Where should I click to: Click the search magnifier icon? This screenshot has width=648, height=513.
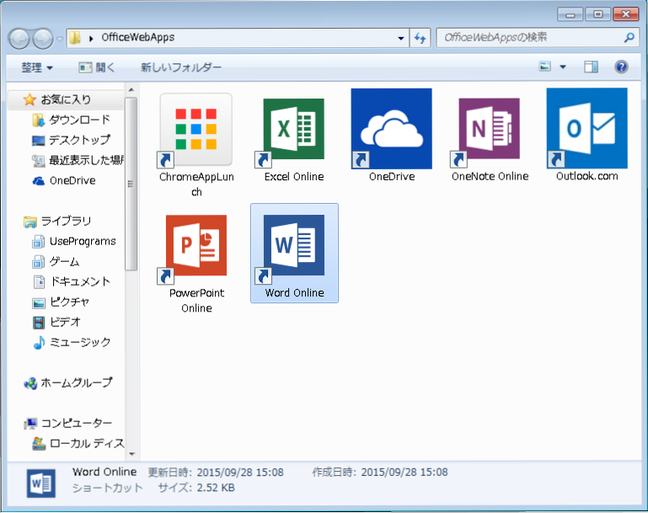(x=629, y=38)
